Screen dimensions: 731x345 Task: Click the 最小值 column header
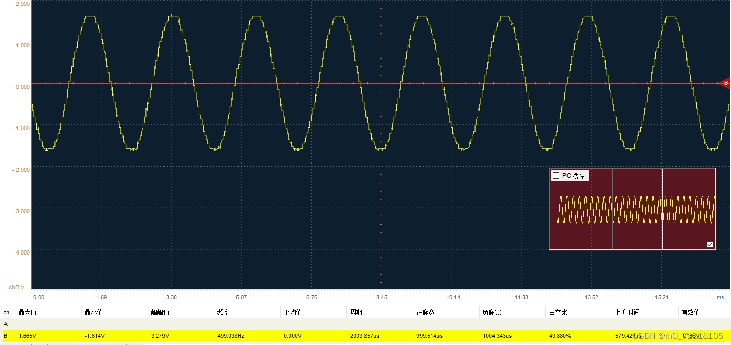[94, 312]
